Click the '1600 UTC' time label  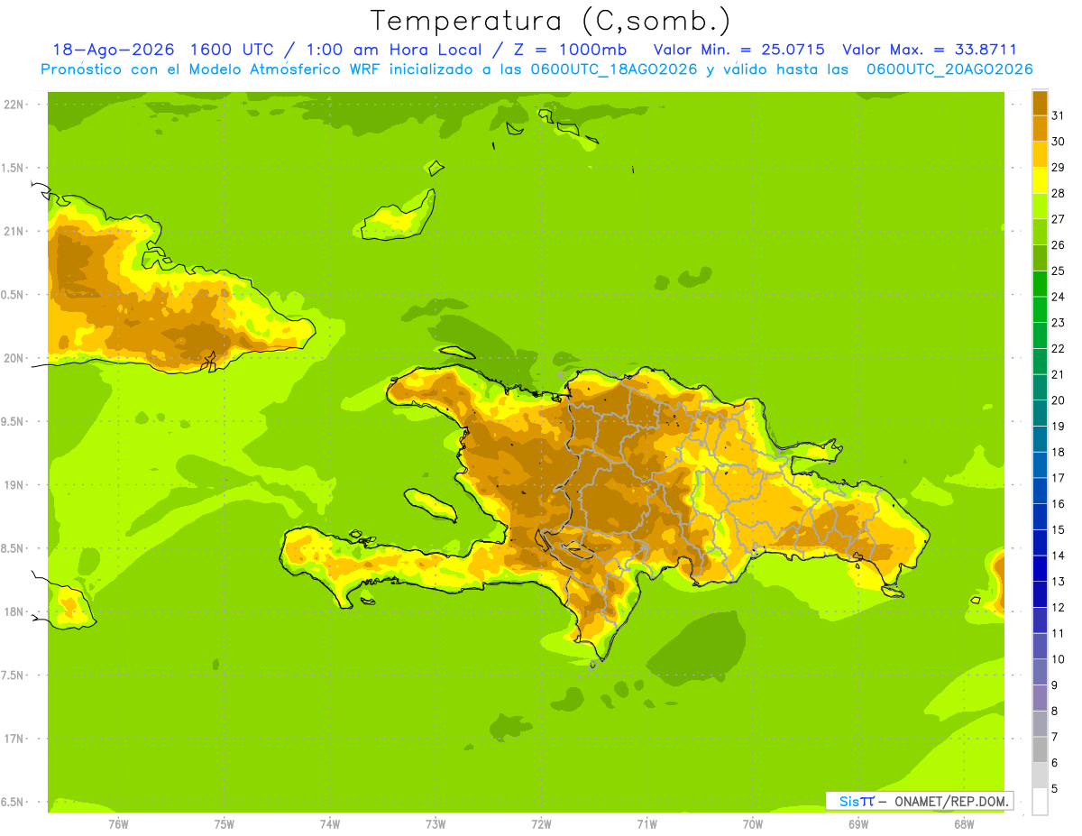point(234,50)
